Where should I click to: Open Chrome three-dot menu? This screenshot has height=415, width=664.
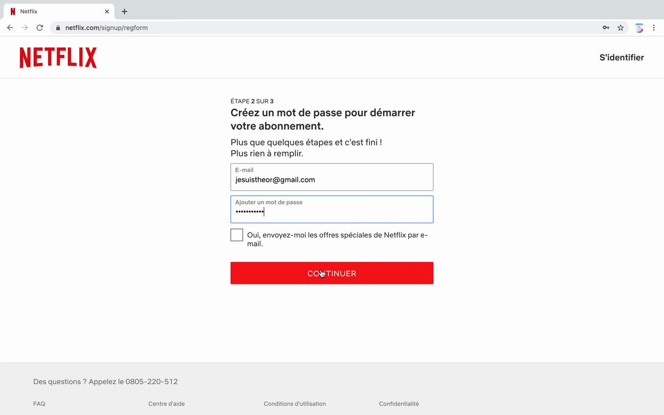[654, 28]
